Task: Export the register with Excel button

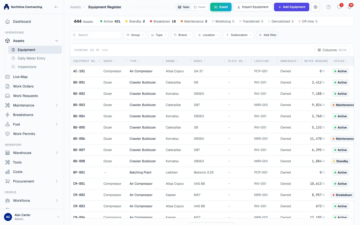Action: 221,7
